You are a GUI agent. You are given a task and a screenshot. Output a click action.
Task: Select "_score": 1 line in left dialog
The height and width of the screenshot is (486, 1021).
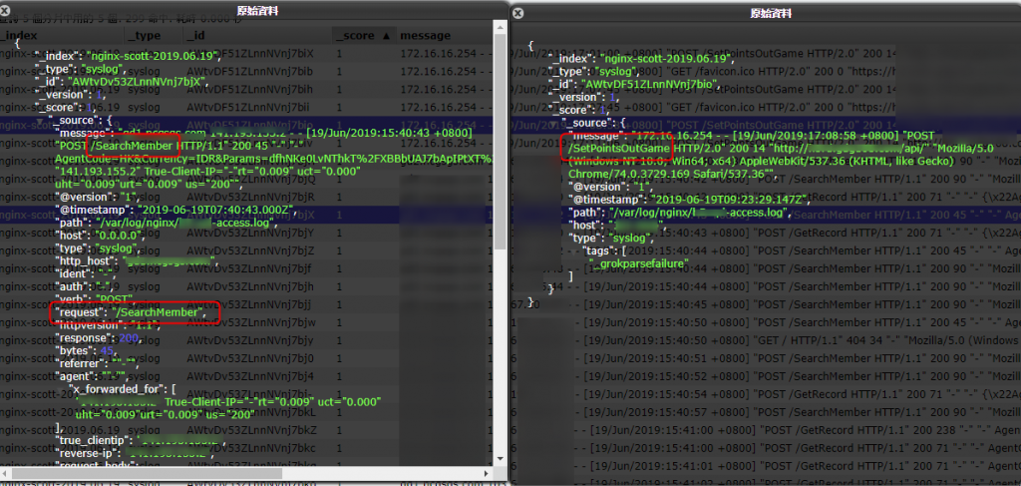pyautogui.click(x=66, y=107)
